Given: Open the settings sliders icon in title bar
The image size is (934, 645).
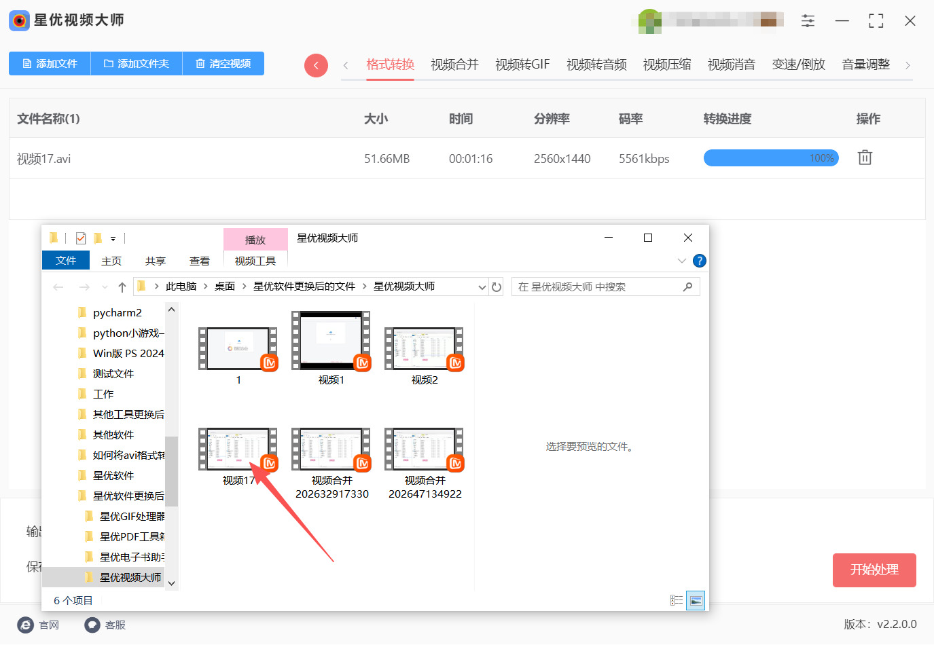Looking at the screenshot, I should [808, 20].
